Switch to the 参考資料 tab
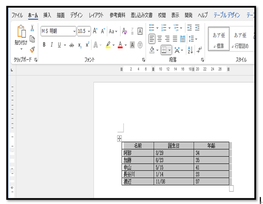The height and width of the screenshot is (204, 263). (118, 15)
